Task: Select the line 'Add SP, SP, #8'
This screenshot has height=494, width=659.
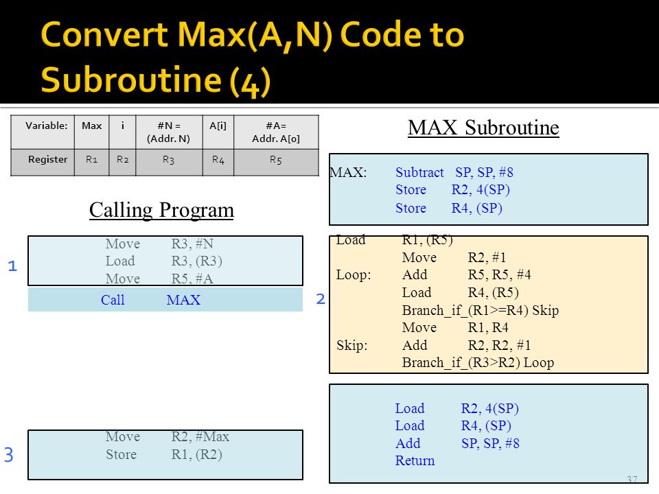Action: tap(457, 444)
